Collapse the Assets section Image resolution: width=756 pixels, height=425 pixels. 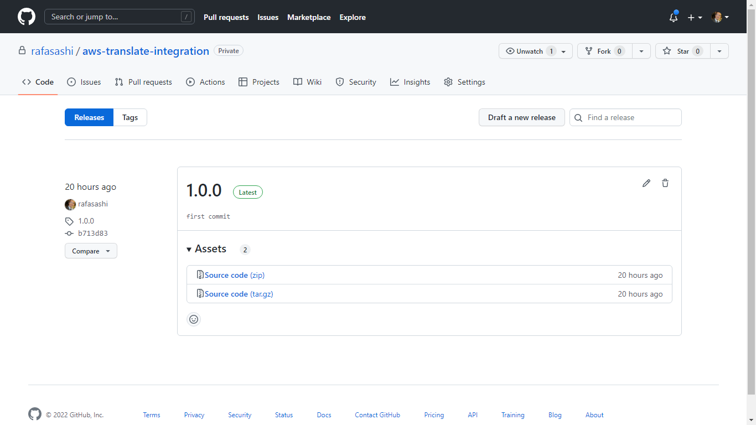pyautogui.click(x=206, y=249)
